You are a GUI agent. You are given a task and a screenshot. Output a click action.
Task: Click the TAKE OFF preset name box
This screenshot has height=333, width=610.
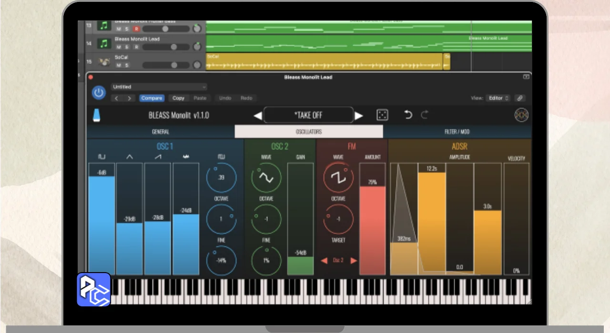308,115
